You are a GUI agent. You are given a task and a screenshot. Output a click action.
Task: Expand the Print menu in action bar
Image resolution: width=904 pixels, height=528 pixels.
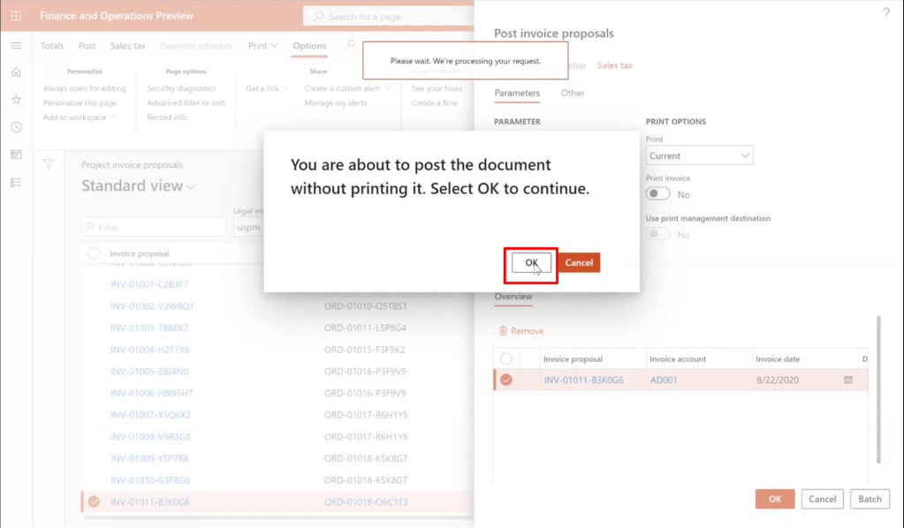[262, 46]
